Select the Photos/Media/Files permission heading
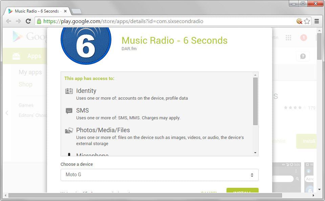 coord(103,130)
